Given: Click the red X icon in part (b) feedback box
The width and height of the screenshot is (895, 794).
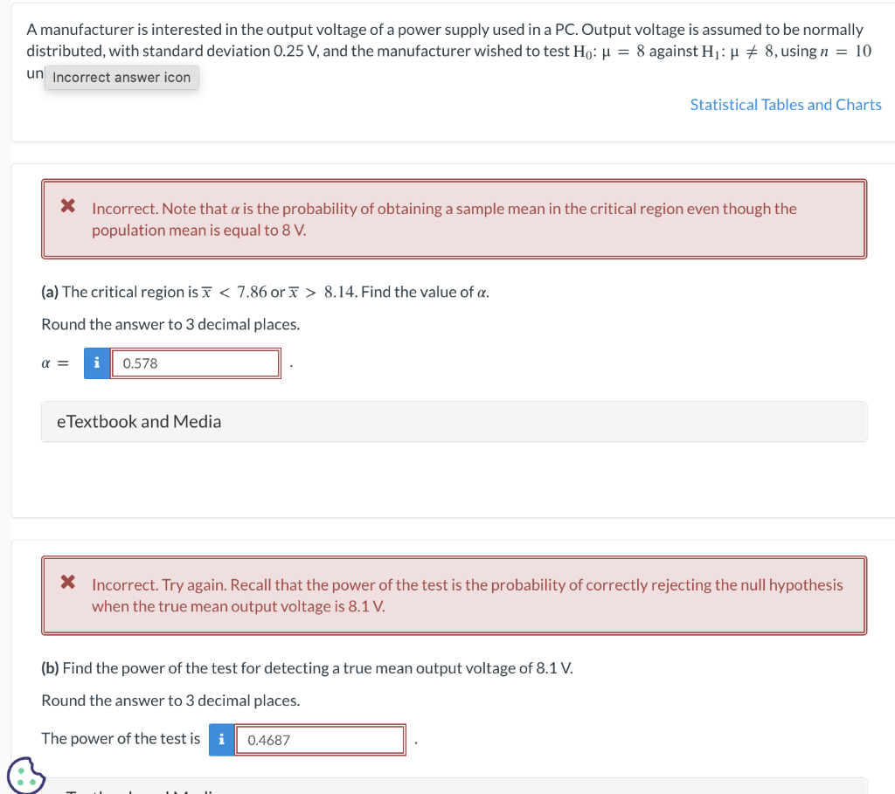Looking at the screenshot, I should tap(67, 583).
